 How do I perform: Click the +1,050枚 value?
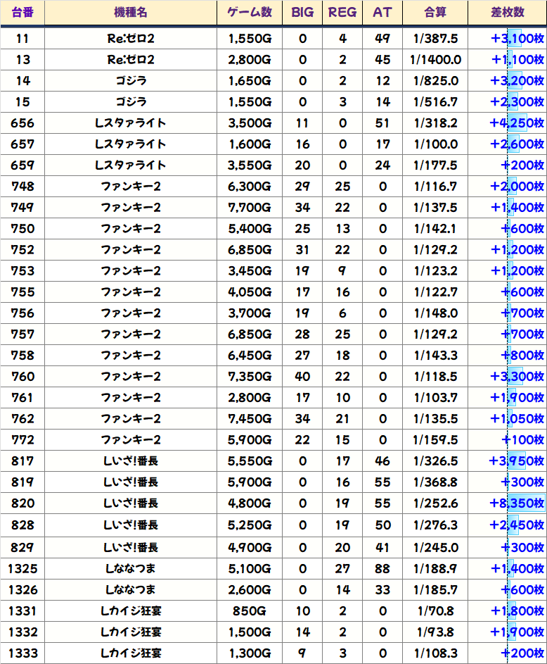pos(517,419)
